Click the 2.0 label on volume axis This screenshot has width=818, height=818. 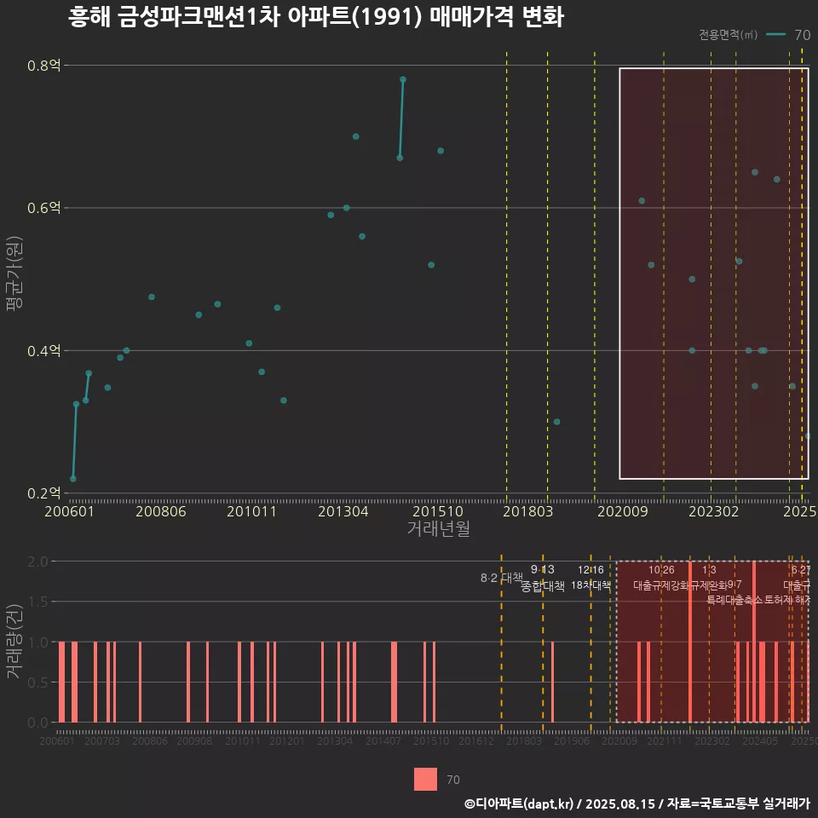(x=37, y=562)
